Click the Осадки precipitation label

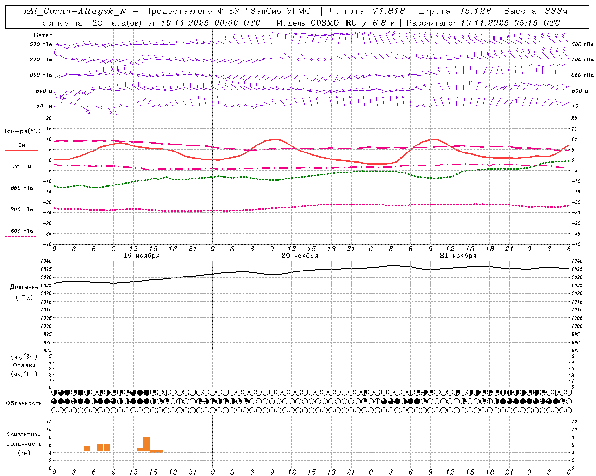(24, 365)
